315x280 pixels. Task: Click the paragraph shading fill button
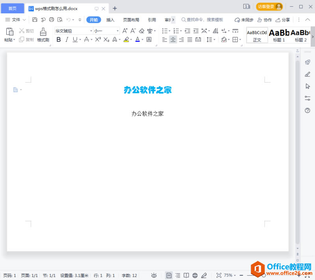point(224,39)
